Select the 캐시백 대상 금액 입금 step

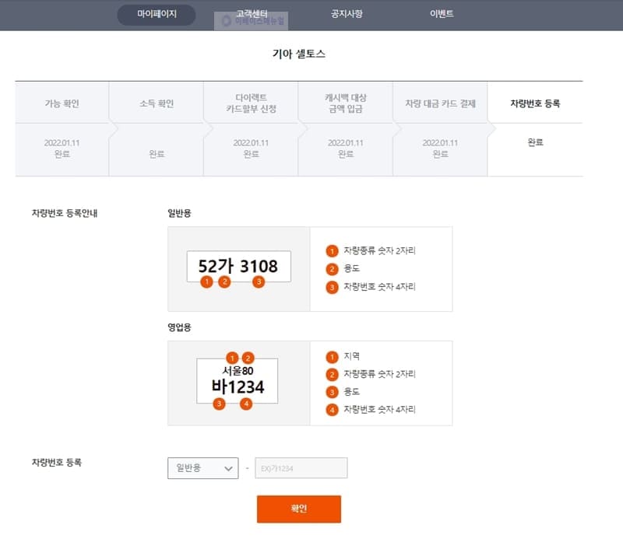pyautogui.click(x=345, y=103)
